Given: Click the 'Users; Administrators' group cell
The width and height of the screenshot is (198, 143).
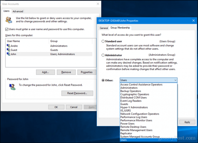Looking at the screenshot, I should pyautogui.click(x=62, y=54).
